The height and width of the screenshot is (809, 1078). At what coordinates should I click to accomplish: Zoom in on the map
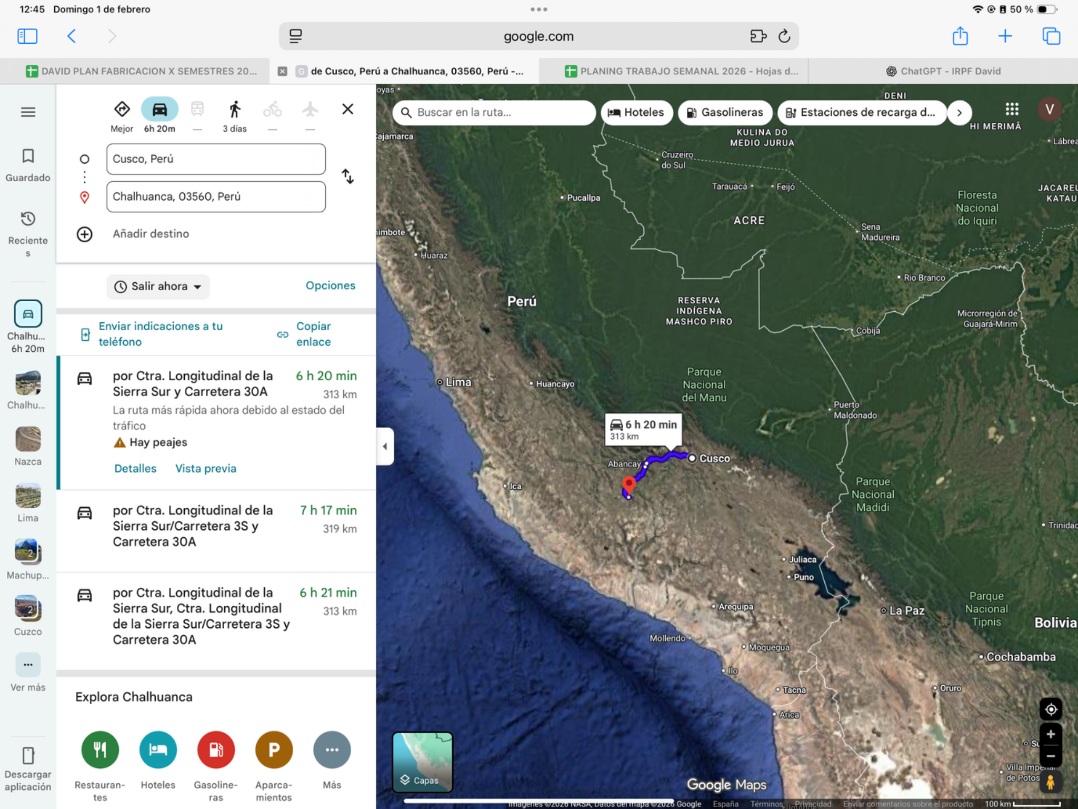[x=1051, y=734]
